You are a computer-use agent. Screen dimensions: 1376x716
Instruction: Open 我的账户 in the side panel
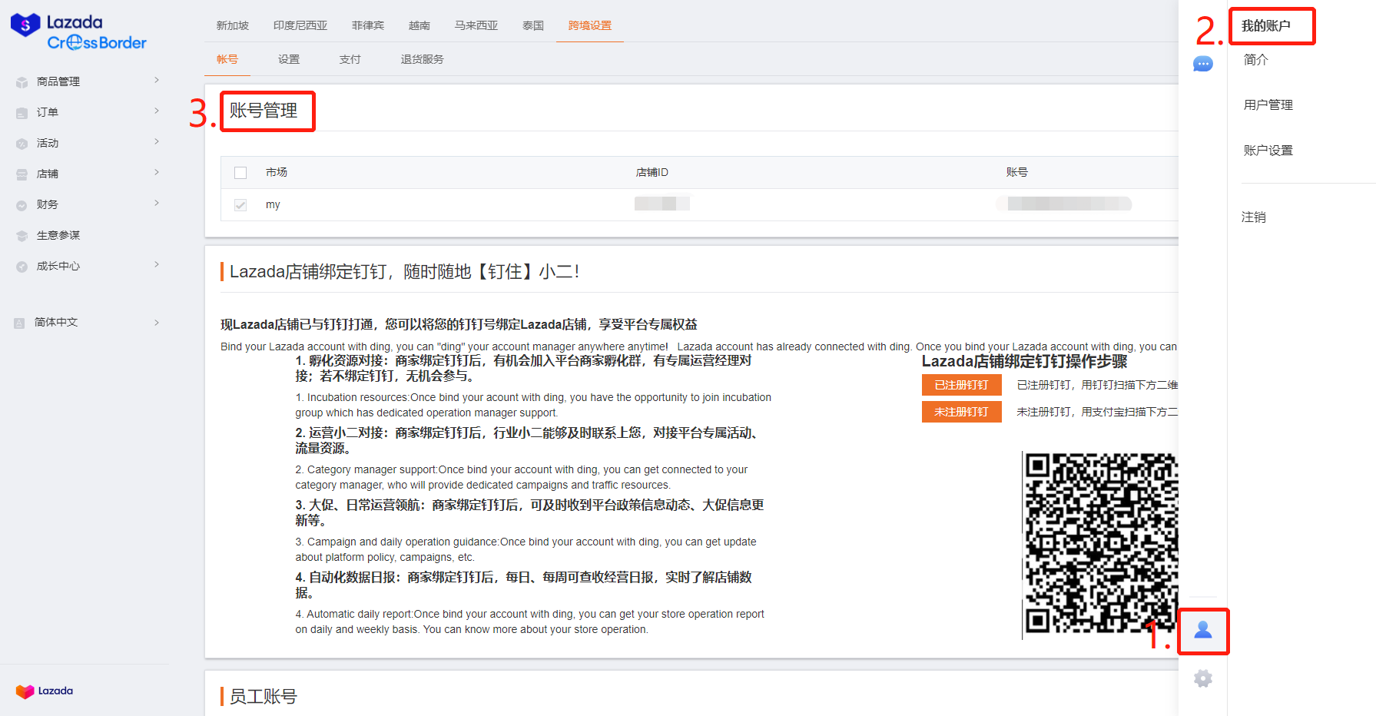point(1266,25)
